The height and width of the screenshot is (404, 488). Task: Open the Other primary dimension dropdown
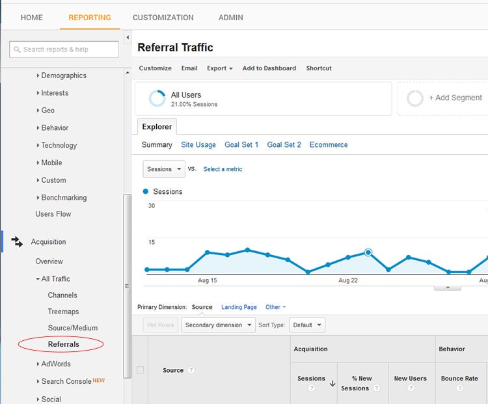(275, 307)
